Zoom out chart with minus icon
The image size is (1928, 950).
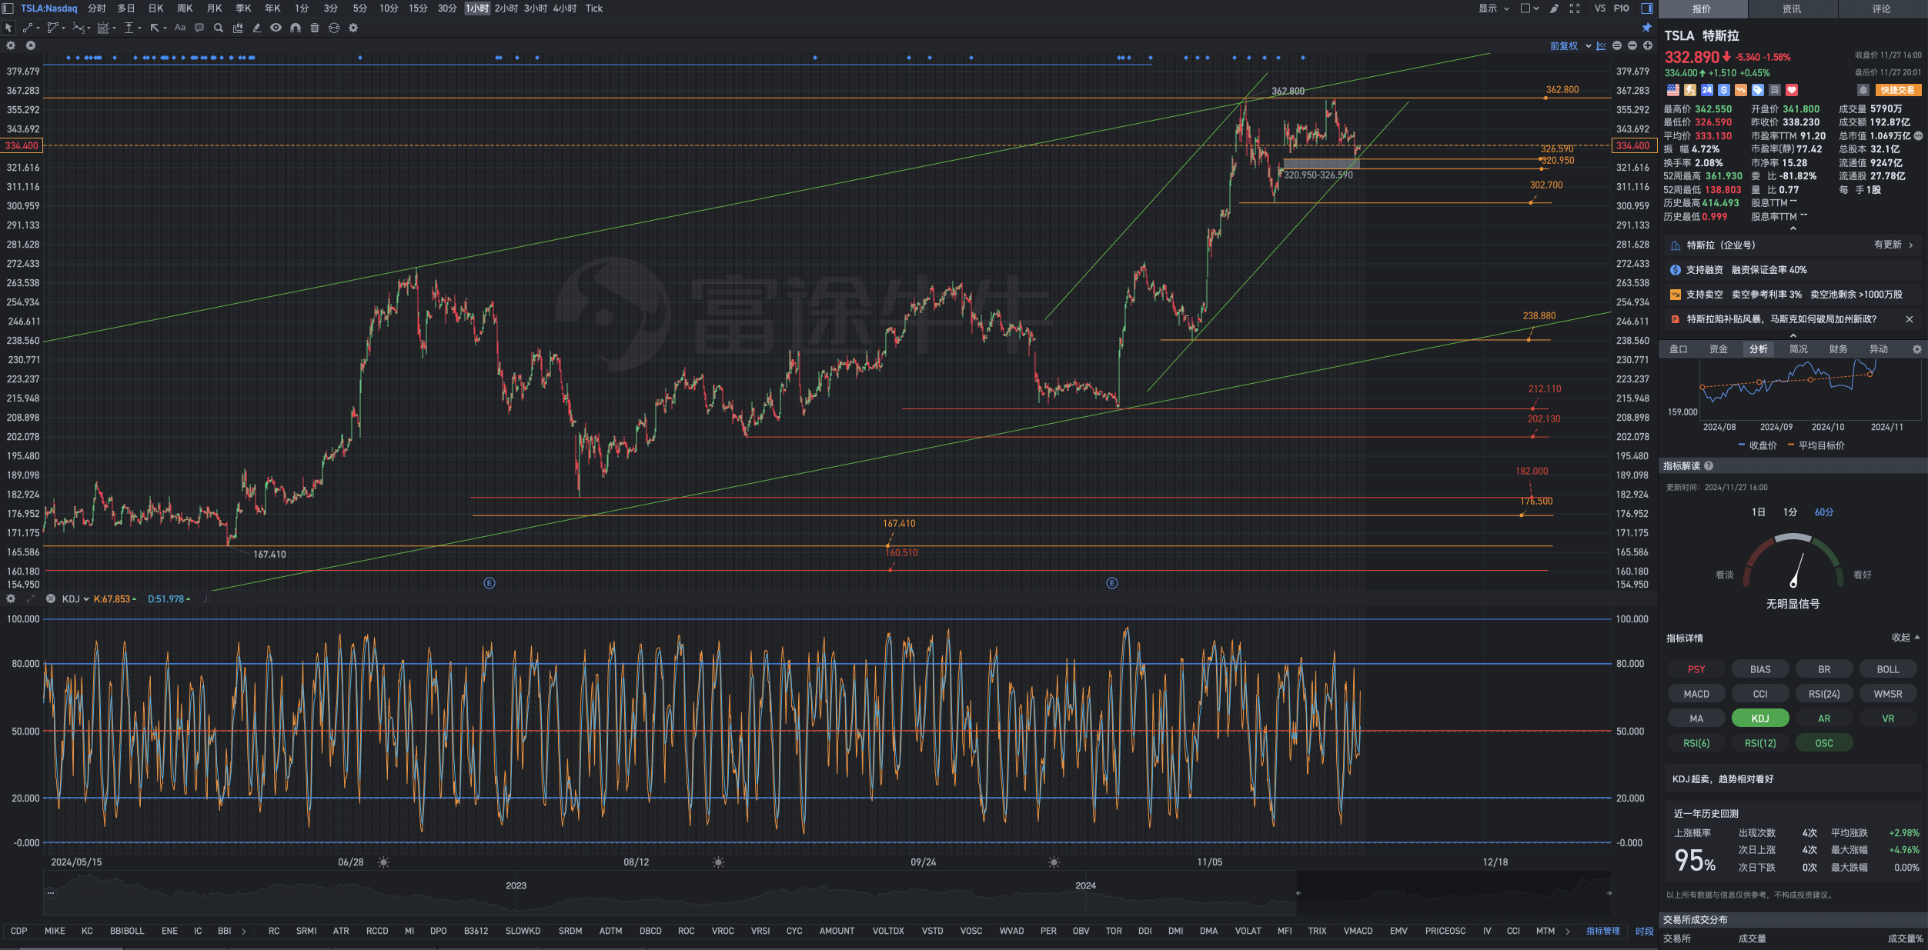click(1632, 45)
